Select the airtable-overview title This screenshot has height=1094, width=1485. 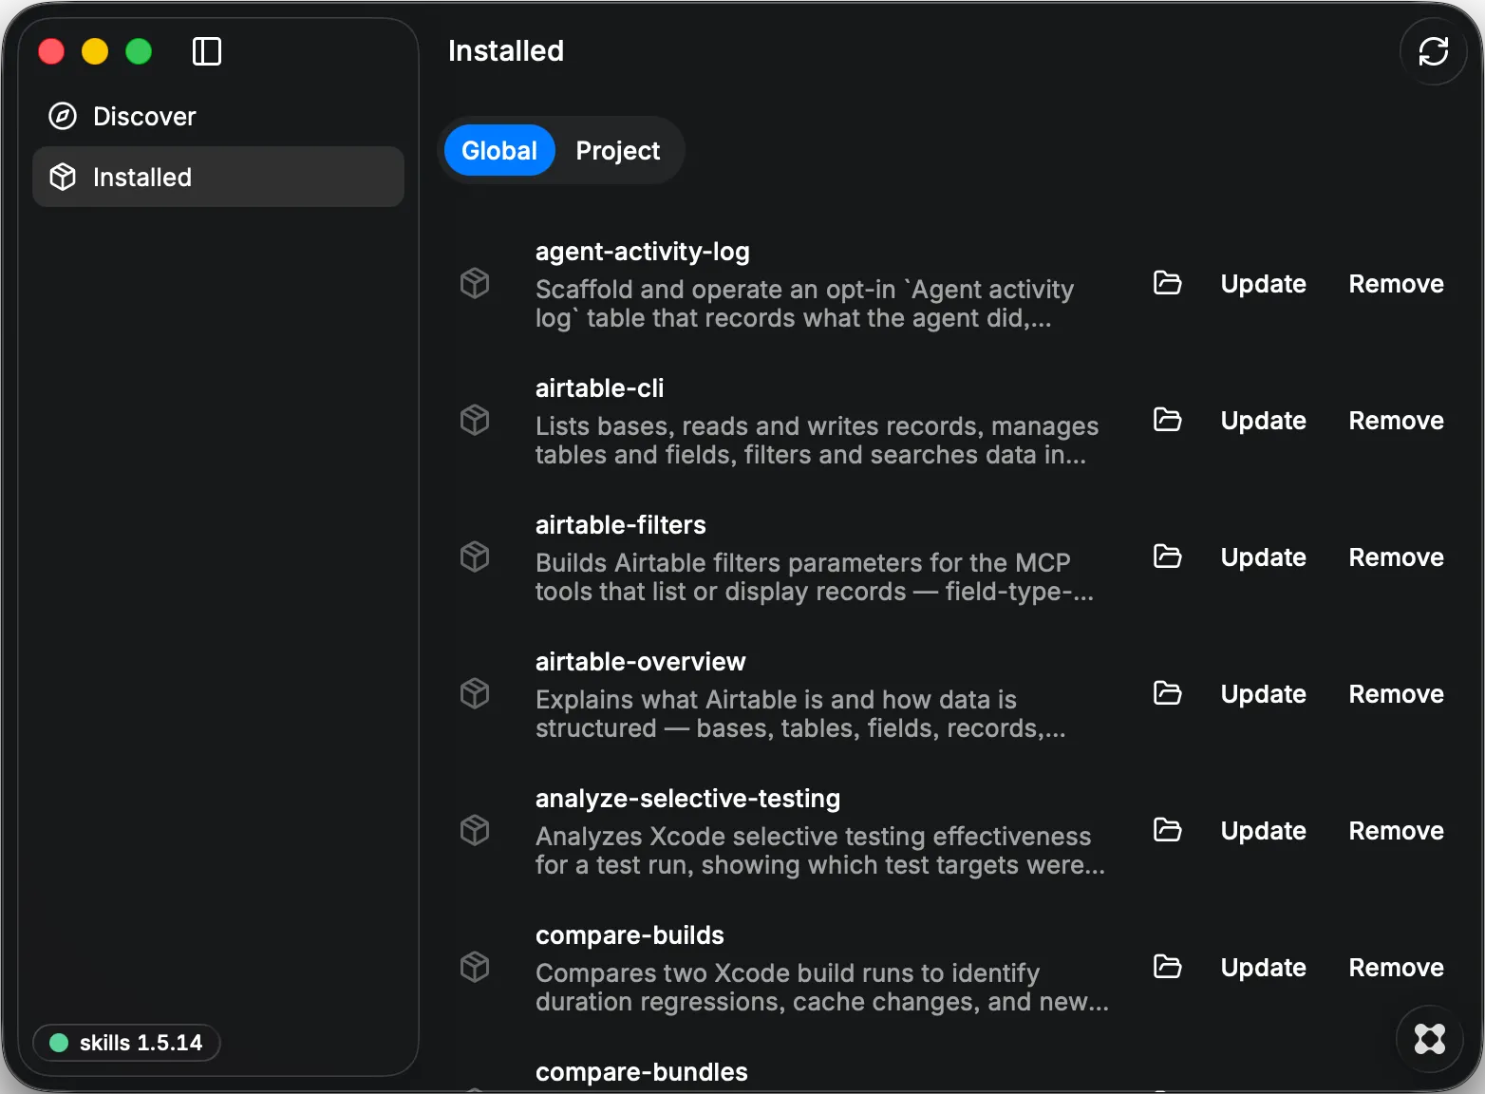pyautogui.click(x=640, y=662)
